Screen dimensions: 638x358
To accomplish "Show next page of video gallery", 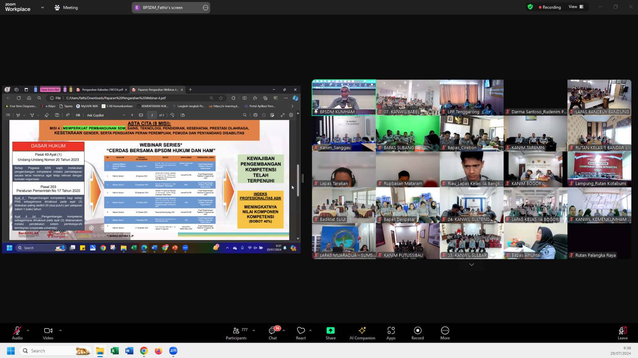I will tap(472, 264).
